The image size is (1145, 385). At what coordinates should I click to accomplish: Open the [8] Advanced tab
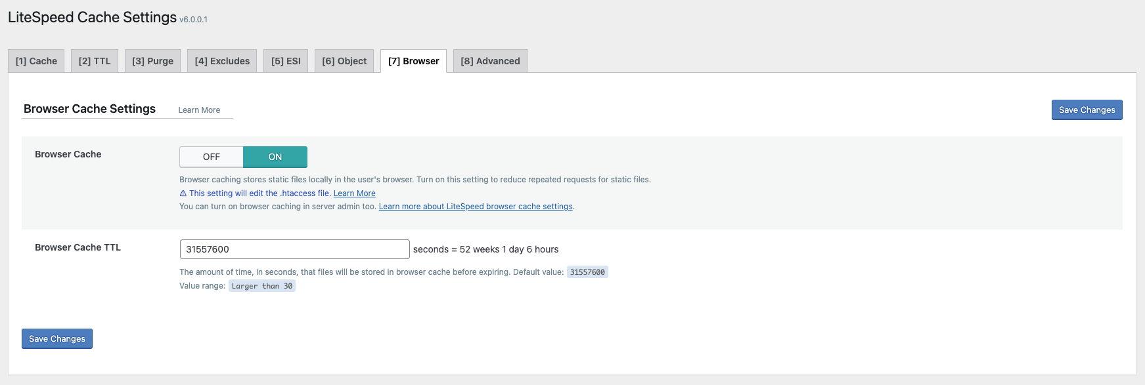[x=490, y=61]
